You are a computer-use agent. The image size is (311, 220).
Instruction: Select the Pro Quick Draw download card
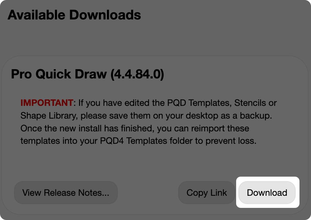click(155, 134)
